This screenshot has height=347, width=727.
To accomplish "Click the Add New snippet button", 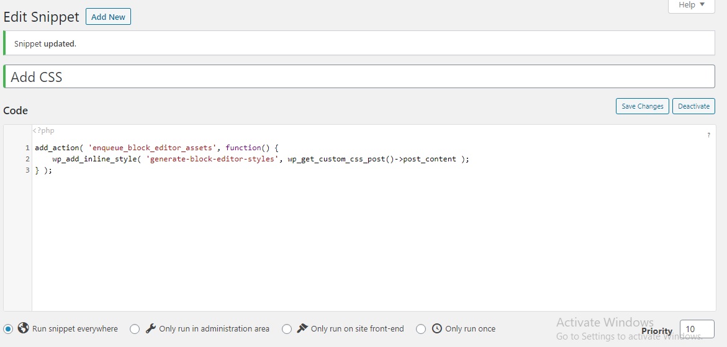I will coord(109,17).
